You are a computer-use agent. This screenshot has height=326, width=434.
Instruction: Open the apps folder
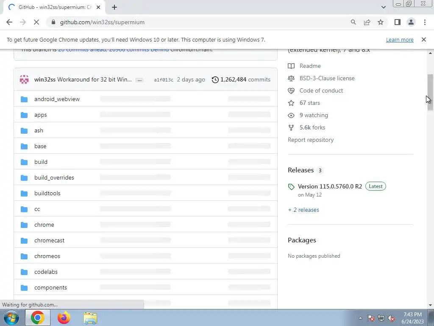tap(40, 115)
